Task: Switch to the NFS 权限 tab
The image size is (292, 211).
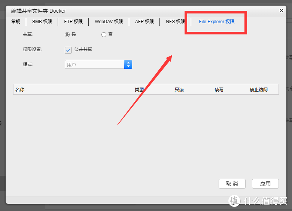Action: (x=175, y=22)
